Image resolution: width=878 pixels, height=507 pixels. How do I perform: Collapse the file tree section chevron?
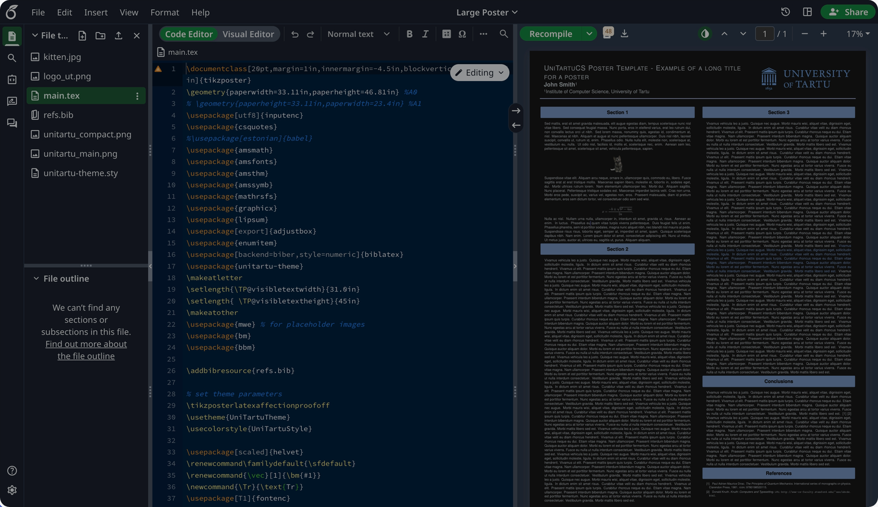pyautogui.click(x=35, y=36)
